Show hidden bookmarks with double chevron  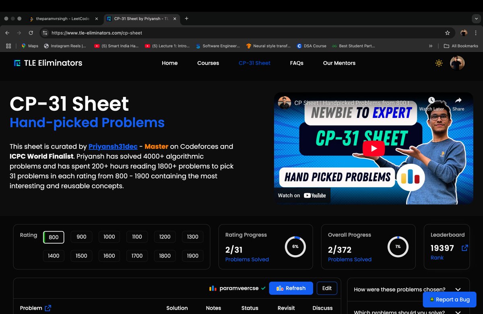tap(431, 46)
